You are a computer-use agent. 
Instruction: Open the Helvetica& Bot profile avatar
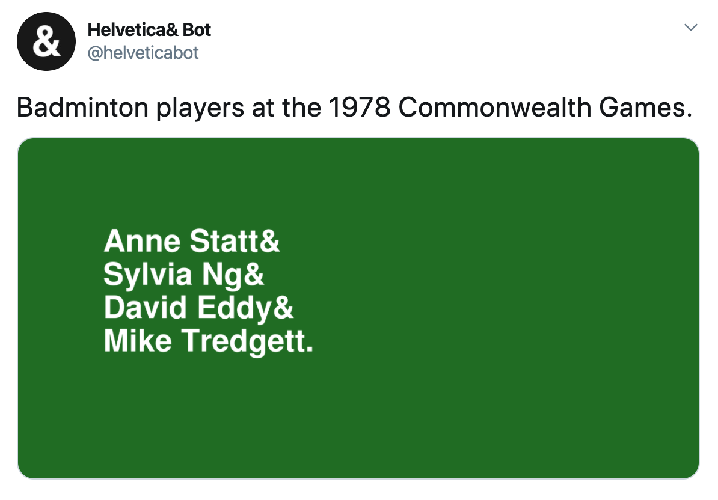pyautogui.click(x=46, y=41)
